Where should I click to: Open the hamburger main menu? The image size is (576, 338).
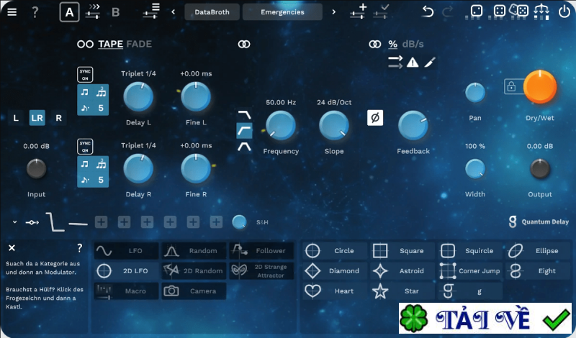[x=12, y=12]
